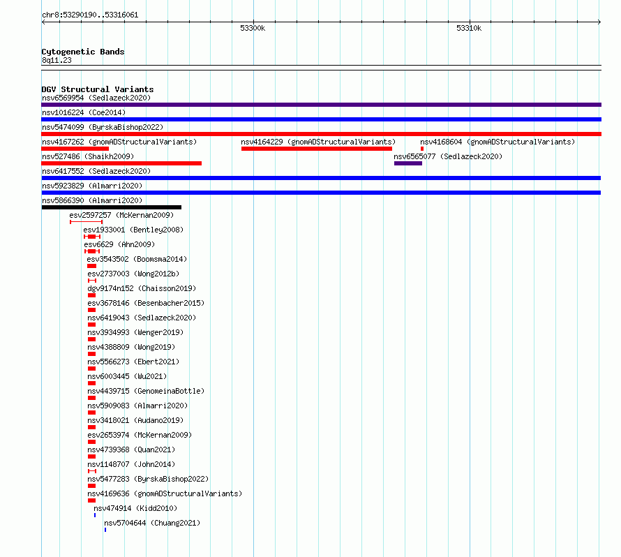Select the purple nsv6569954 variant bar
The height and width of the screenshot is (557, 621).
321,105
